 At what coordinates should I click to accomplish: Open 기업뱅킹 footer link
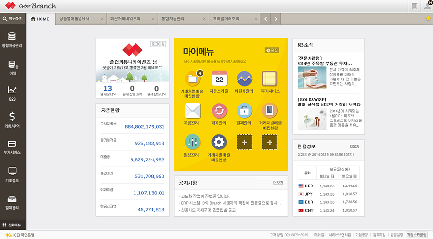(x=362, y=235)
